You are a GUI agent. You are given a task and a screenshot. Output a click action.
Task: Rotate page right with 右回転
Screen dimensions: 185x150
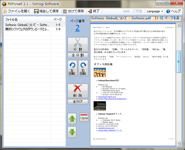(x=83, y=68)
